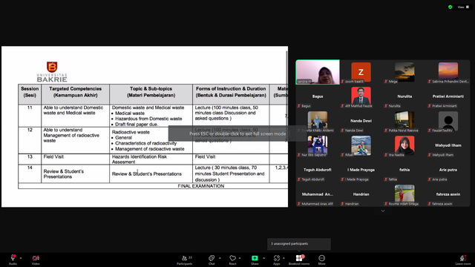Open the View layout options
Image resolution: width=475 pixels, height=267 pixels.
coord(463,7)
